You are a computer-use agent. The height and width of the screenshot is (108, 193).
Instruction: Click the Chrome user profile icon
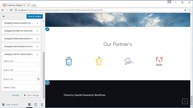169,2
